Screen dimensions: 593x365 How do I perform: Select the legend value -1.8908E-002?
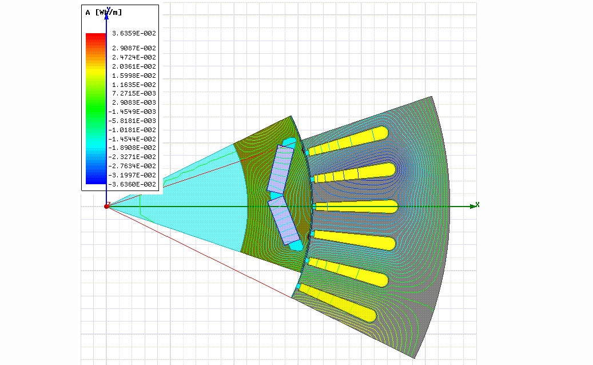pos(132,148)
